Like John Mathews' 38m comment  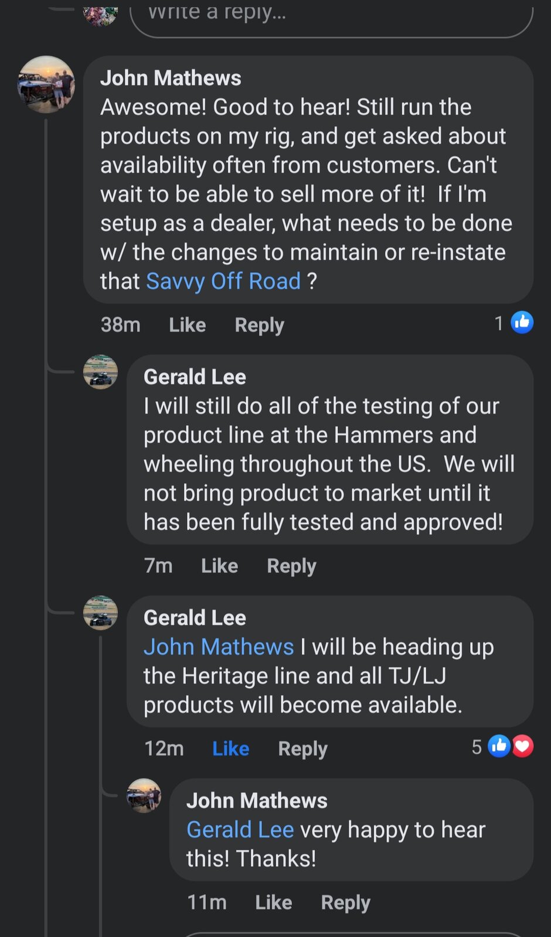pyautogui.click(x=187, y=325)
